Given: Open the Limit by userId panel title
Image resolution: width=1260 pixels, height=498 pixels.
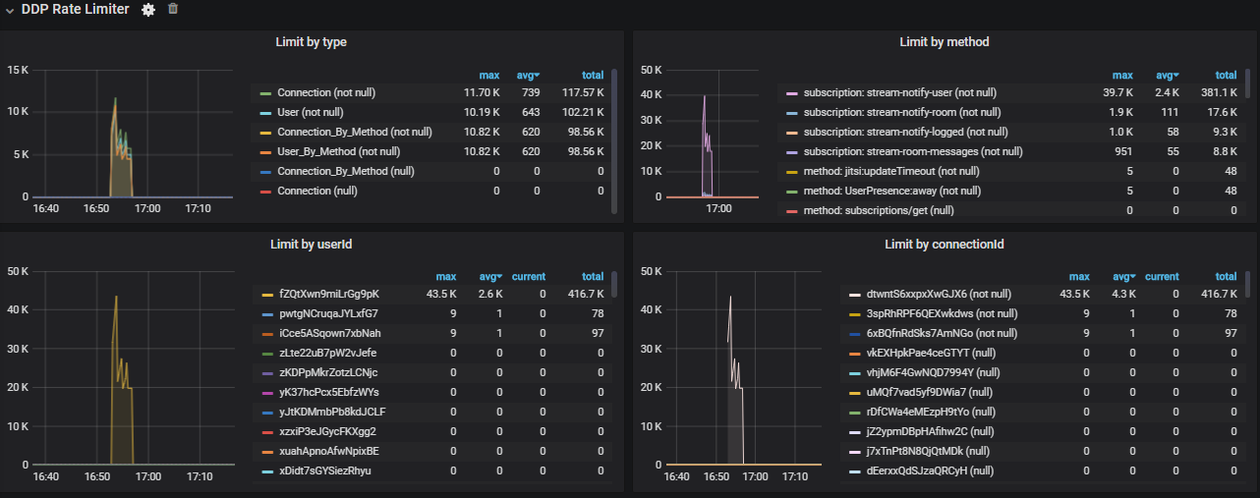Looking at the screenshot, I should click(x=311, y=244).
